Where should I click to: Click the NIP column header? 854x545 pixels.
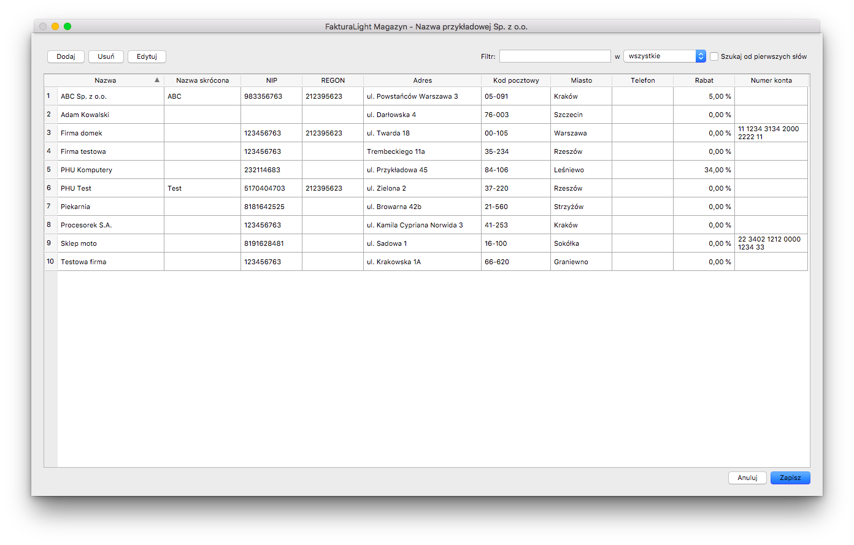pos(271,80)
